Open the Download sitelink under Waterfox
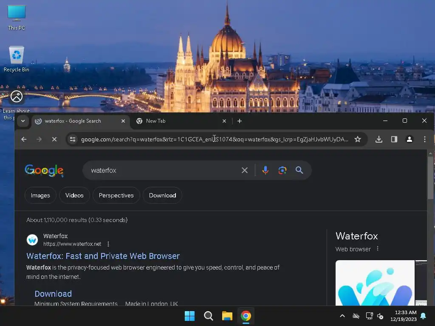The height and width of the screenshot is (326, 435). [x=53, y=294]
